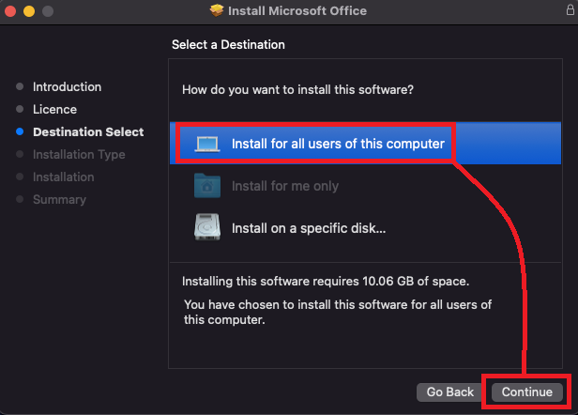
Task: Click the Installation step in the sidebar
Action: (x=64, y=177)
